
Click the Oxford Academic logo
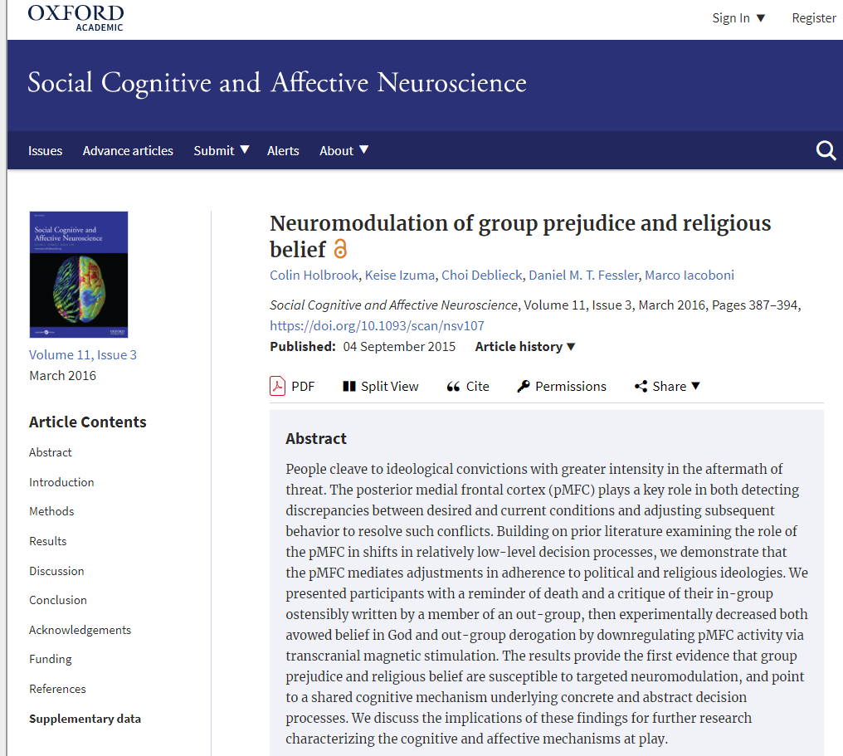click(76, 17)
